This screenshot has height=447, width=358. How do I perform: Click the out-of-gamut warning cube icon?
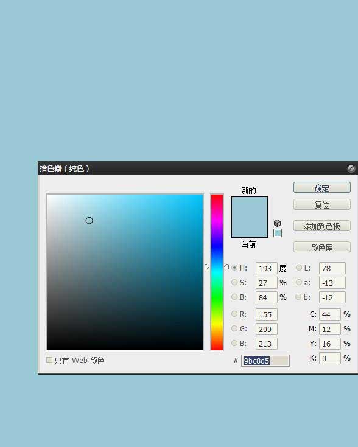(277, 223)
